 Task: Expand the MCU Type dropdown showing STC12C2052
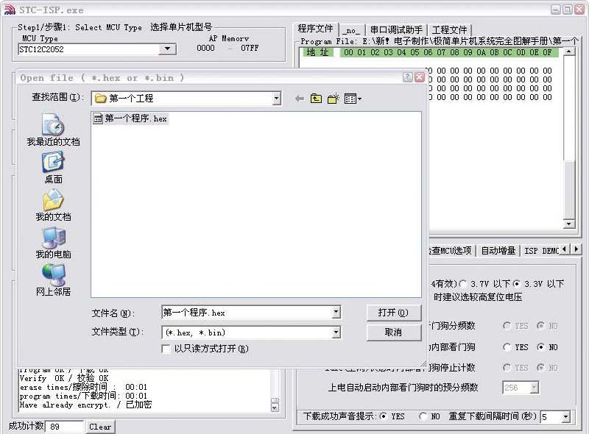168,49
